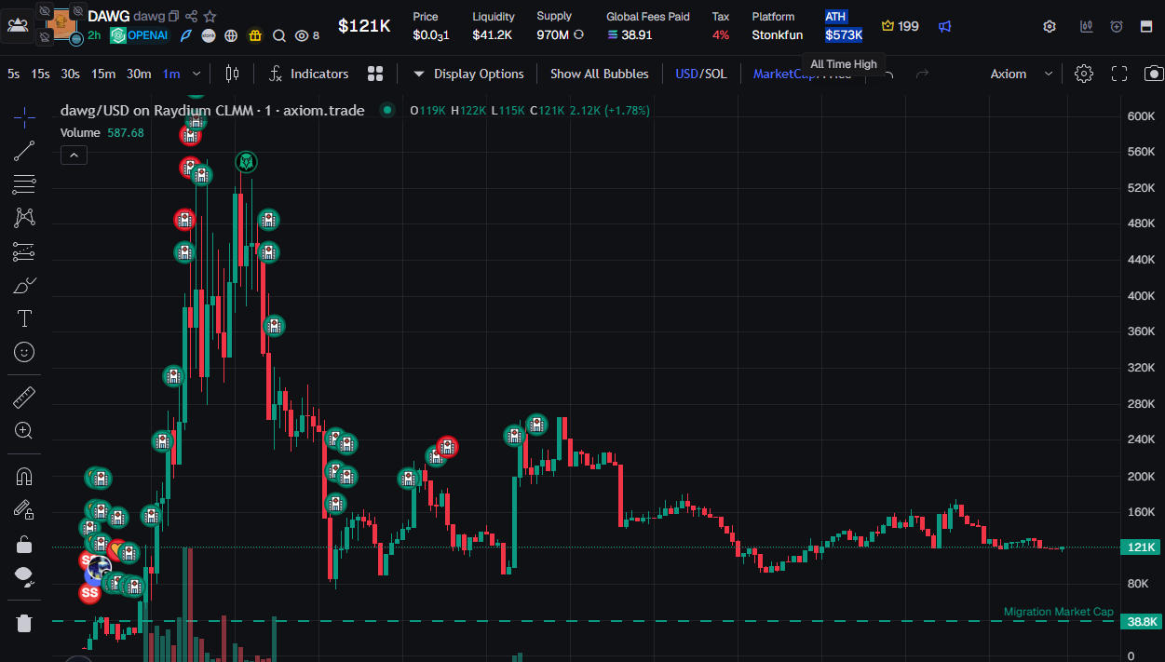This screenshot has height=662, width=1165.
Task: Open the Stonk platform badge link
Action: [209, 36]
